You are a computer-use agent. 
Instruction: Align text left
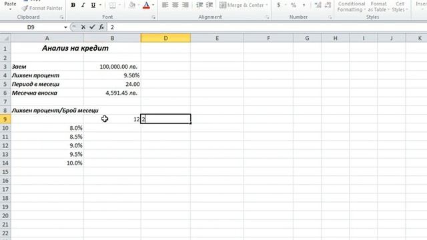[165, 5]
